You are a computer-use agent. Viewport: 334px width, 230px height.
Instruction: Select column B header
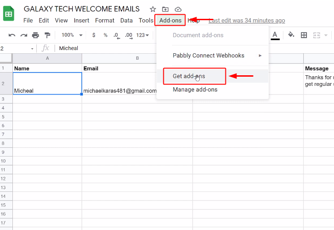coord(138,58)
